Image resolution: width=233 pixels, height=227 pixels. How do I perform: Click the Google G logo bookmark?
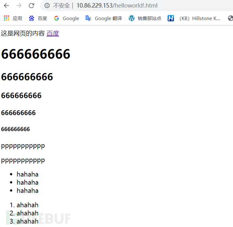pos(56,18)
